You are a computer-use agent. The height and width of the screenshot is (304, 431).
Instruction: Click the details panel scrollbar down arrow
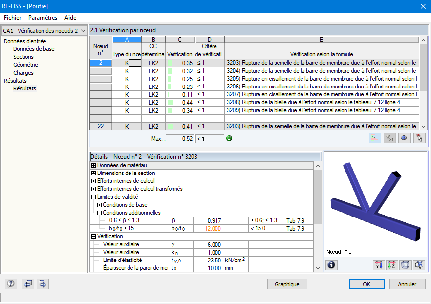pyautogui.click(x=318, y=268)
